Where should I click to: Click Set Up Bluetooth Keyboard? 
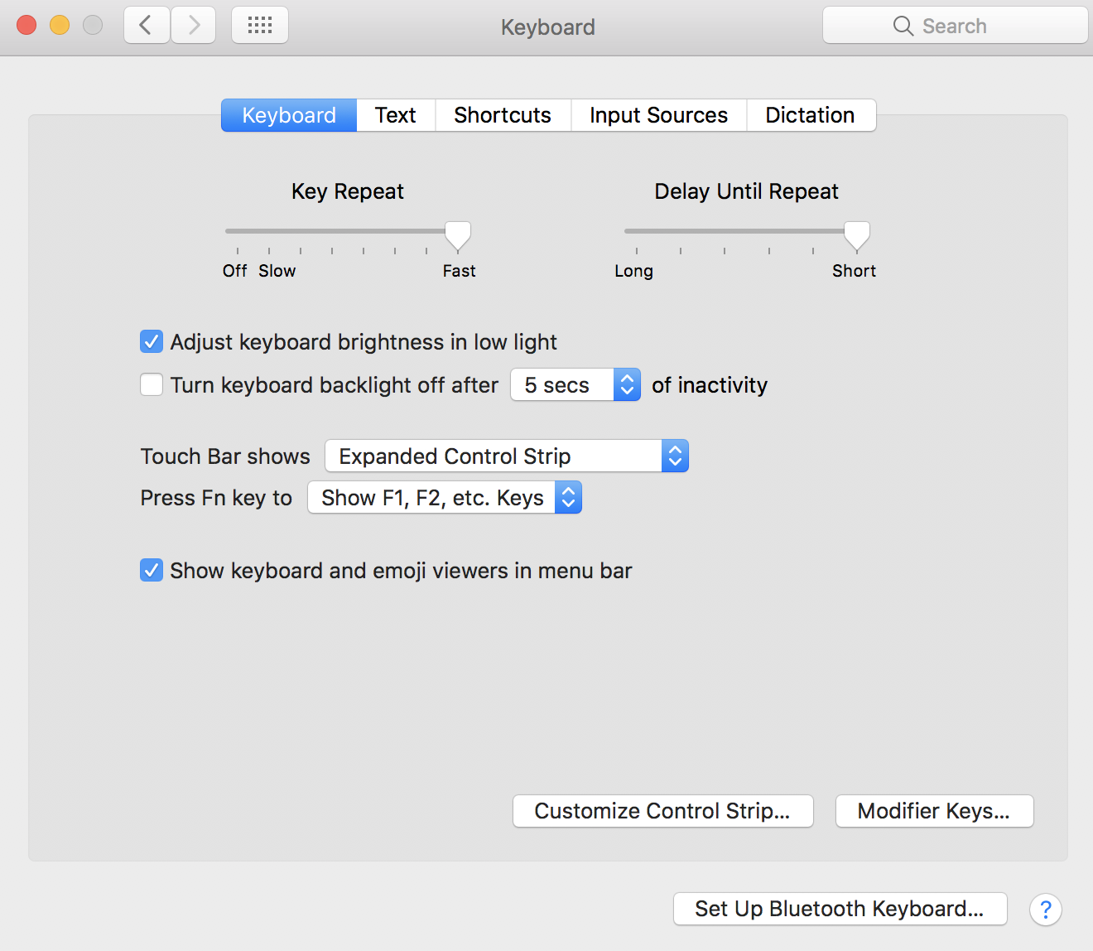(839, 909)
